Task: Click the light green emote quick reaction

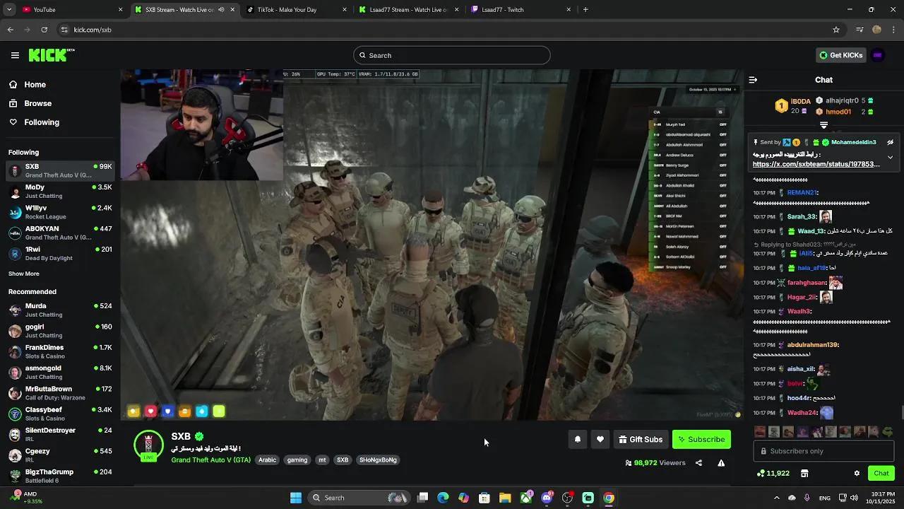Action: [x=219, y=411]
